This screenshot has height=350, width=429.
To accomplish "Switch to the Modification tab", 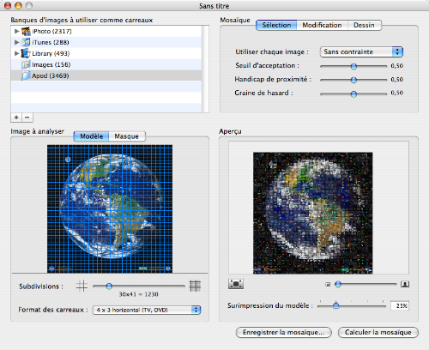I will coord(322,25).
